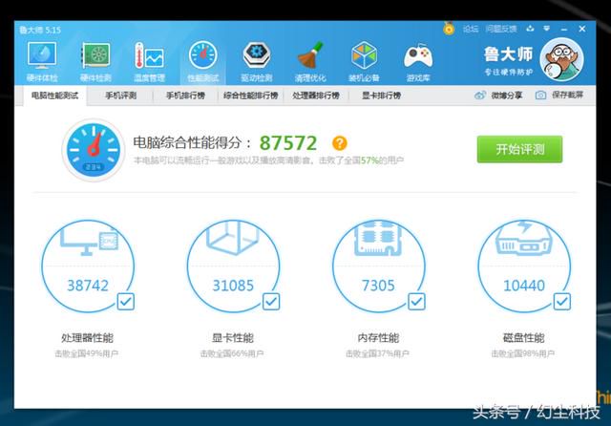The height and width of the screenshot is (426, 611).
Task: Click the 鲁大师 mascot avatar
Action: coord(562,59)
